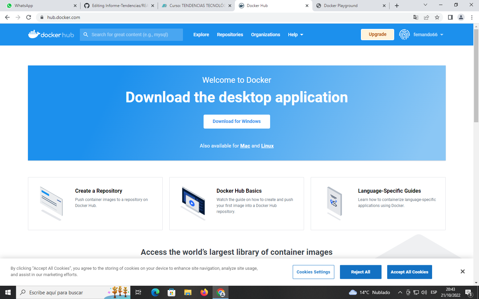Click the Download for Windows button
479x299 pixels.
coord(237,121)
